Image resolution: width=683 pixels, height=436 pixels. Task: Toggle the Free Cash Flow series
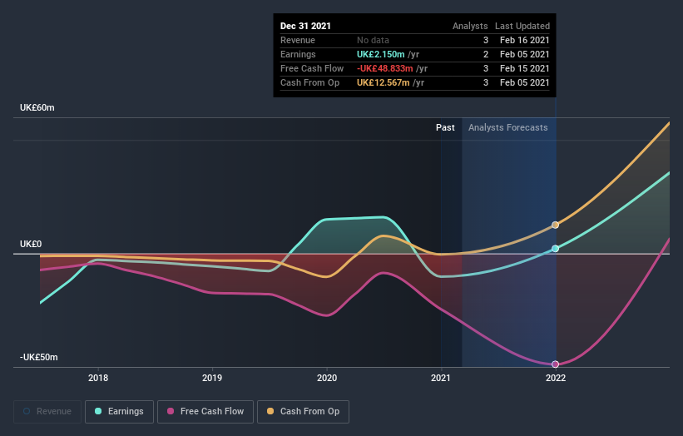point(205,412)
